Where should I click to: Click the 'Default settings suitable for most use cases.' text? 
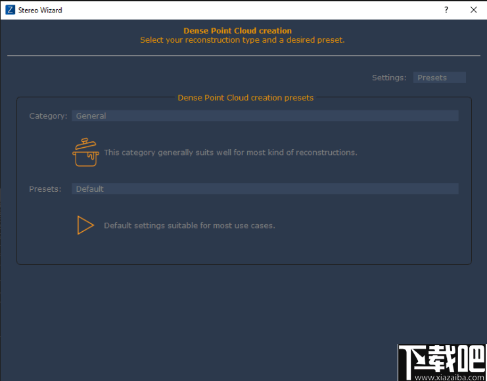point(189,225)
